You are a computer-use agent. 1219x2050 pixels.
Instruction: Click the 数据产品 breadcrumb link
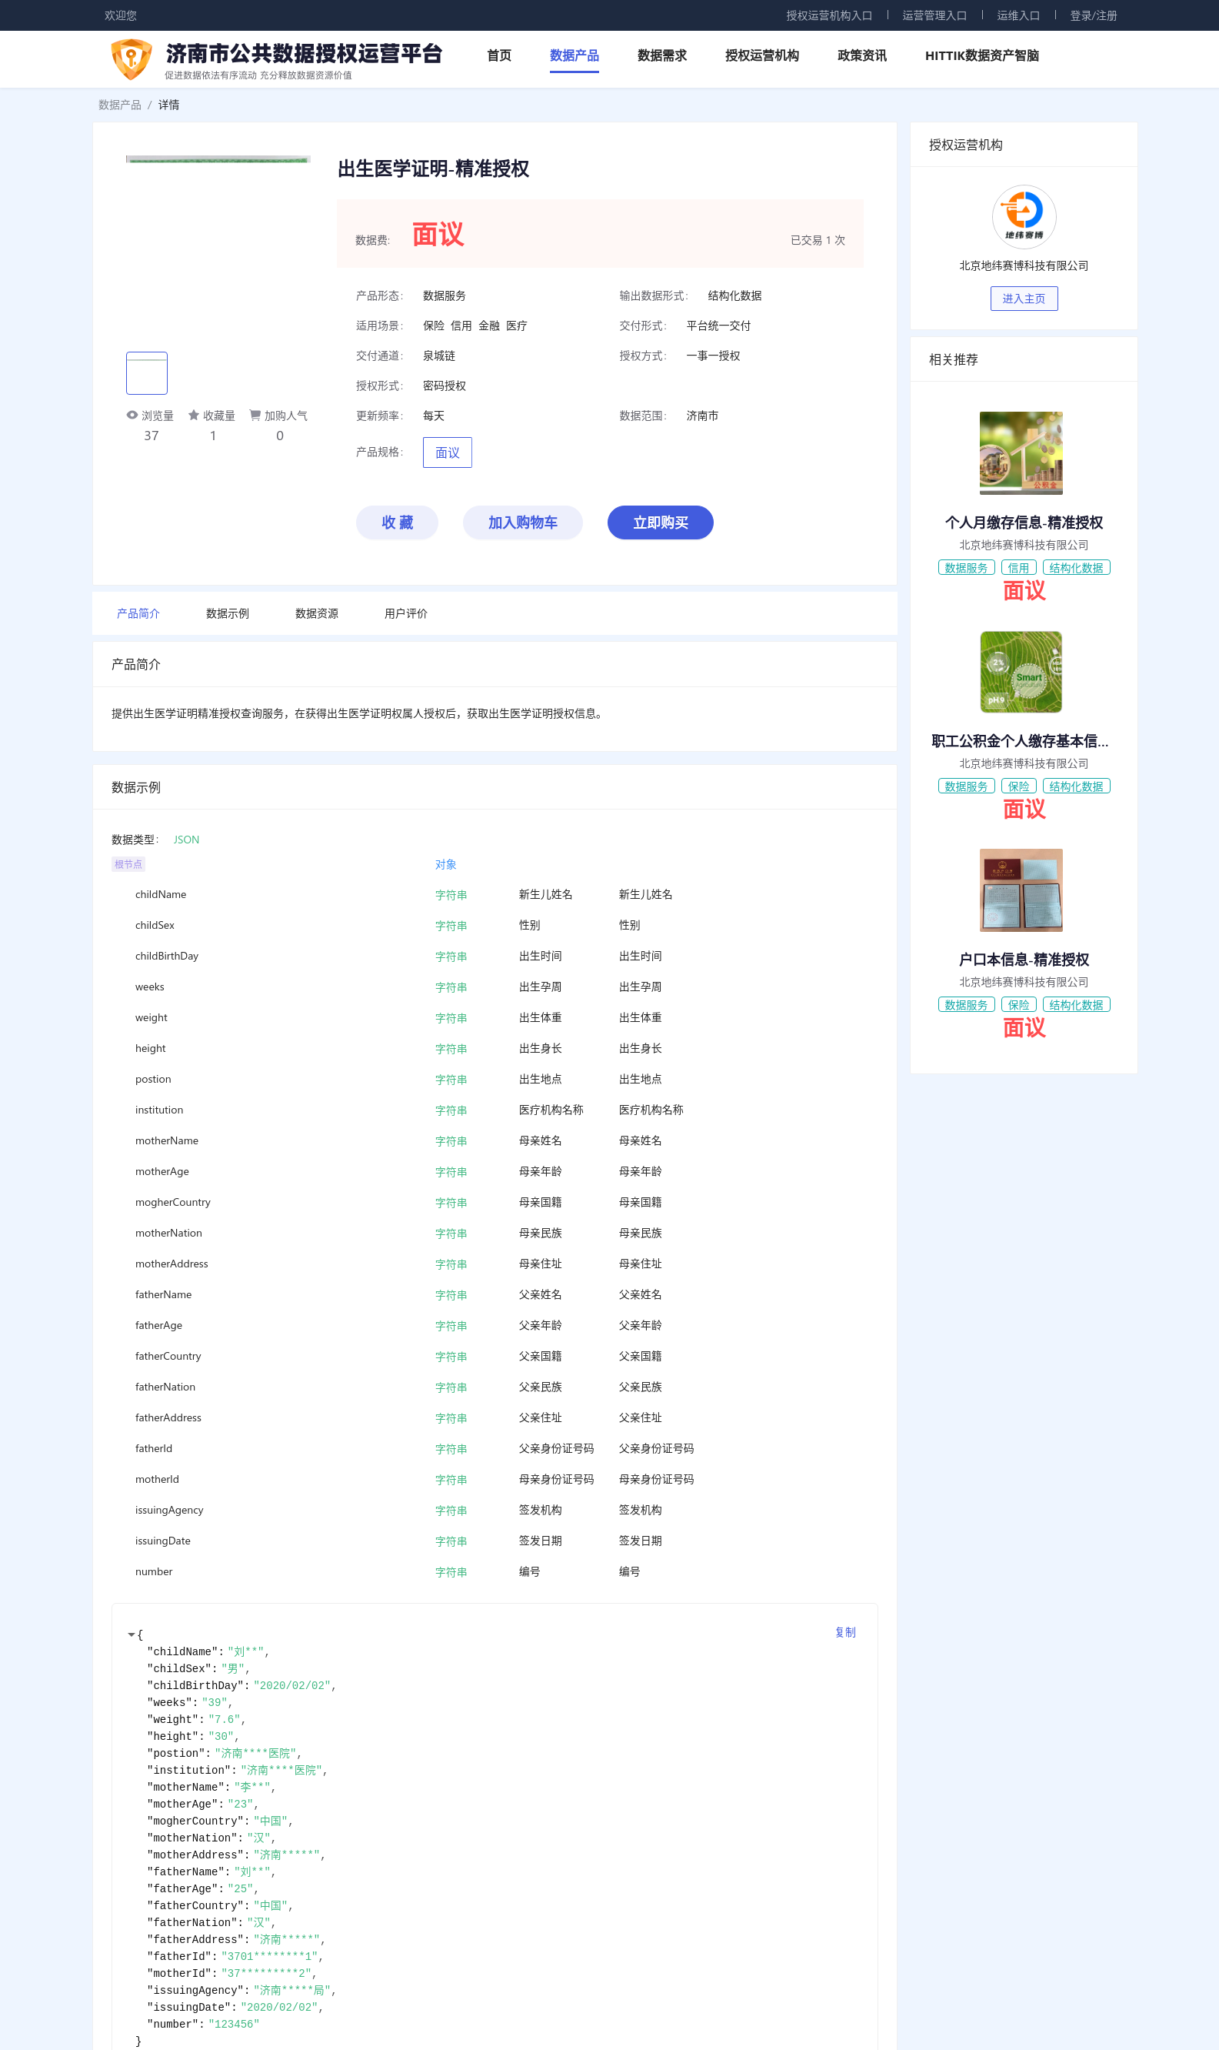(x=120, y=105)
